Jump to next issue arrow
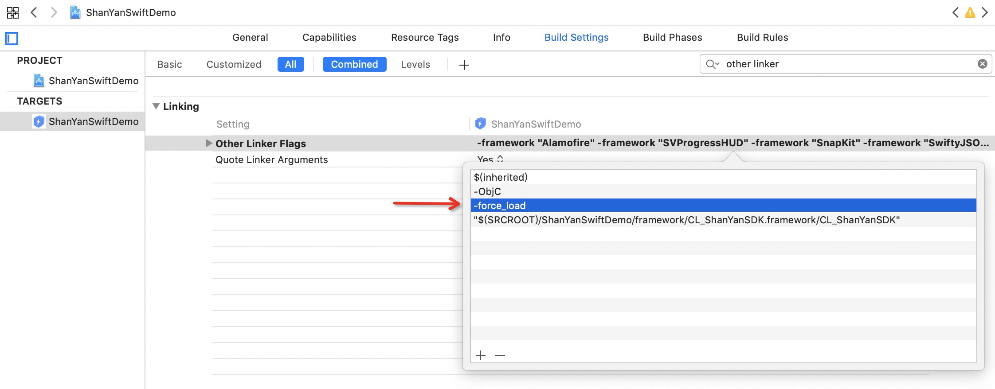995x389 pixels. pos(985,12)
